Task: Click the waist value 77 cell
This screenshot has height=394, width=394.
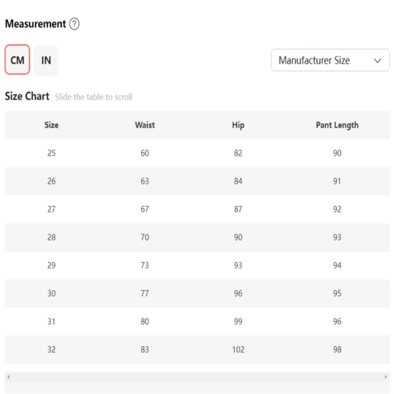Action: click(x=145, y=293)
